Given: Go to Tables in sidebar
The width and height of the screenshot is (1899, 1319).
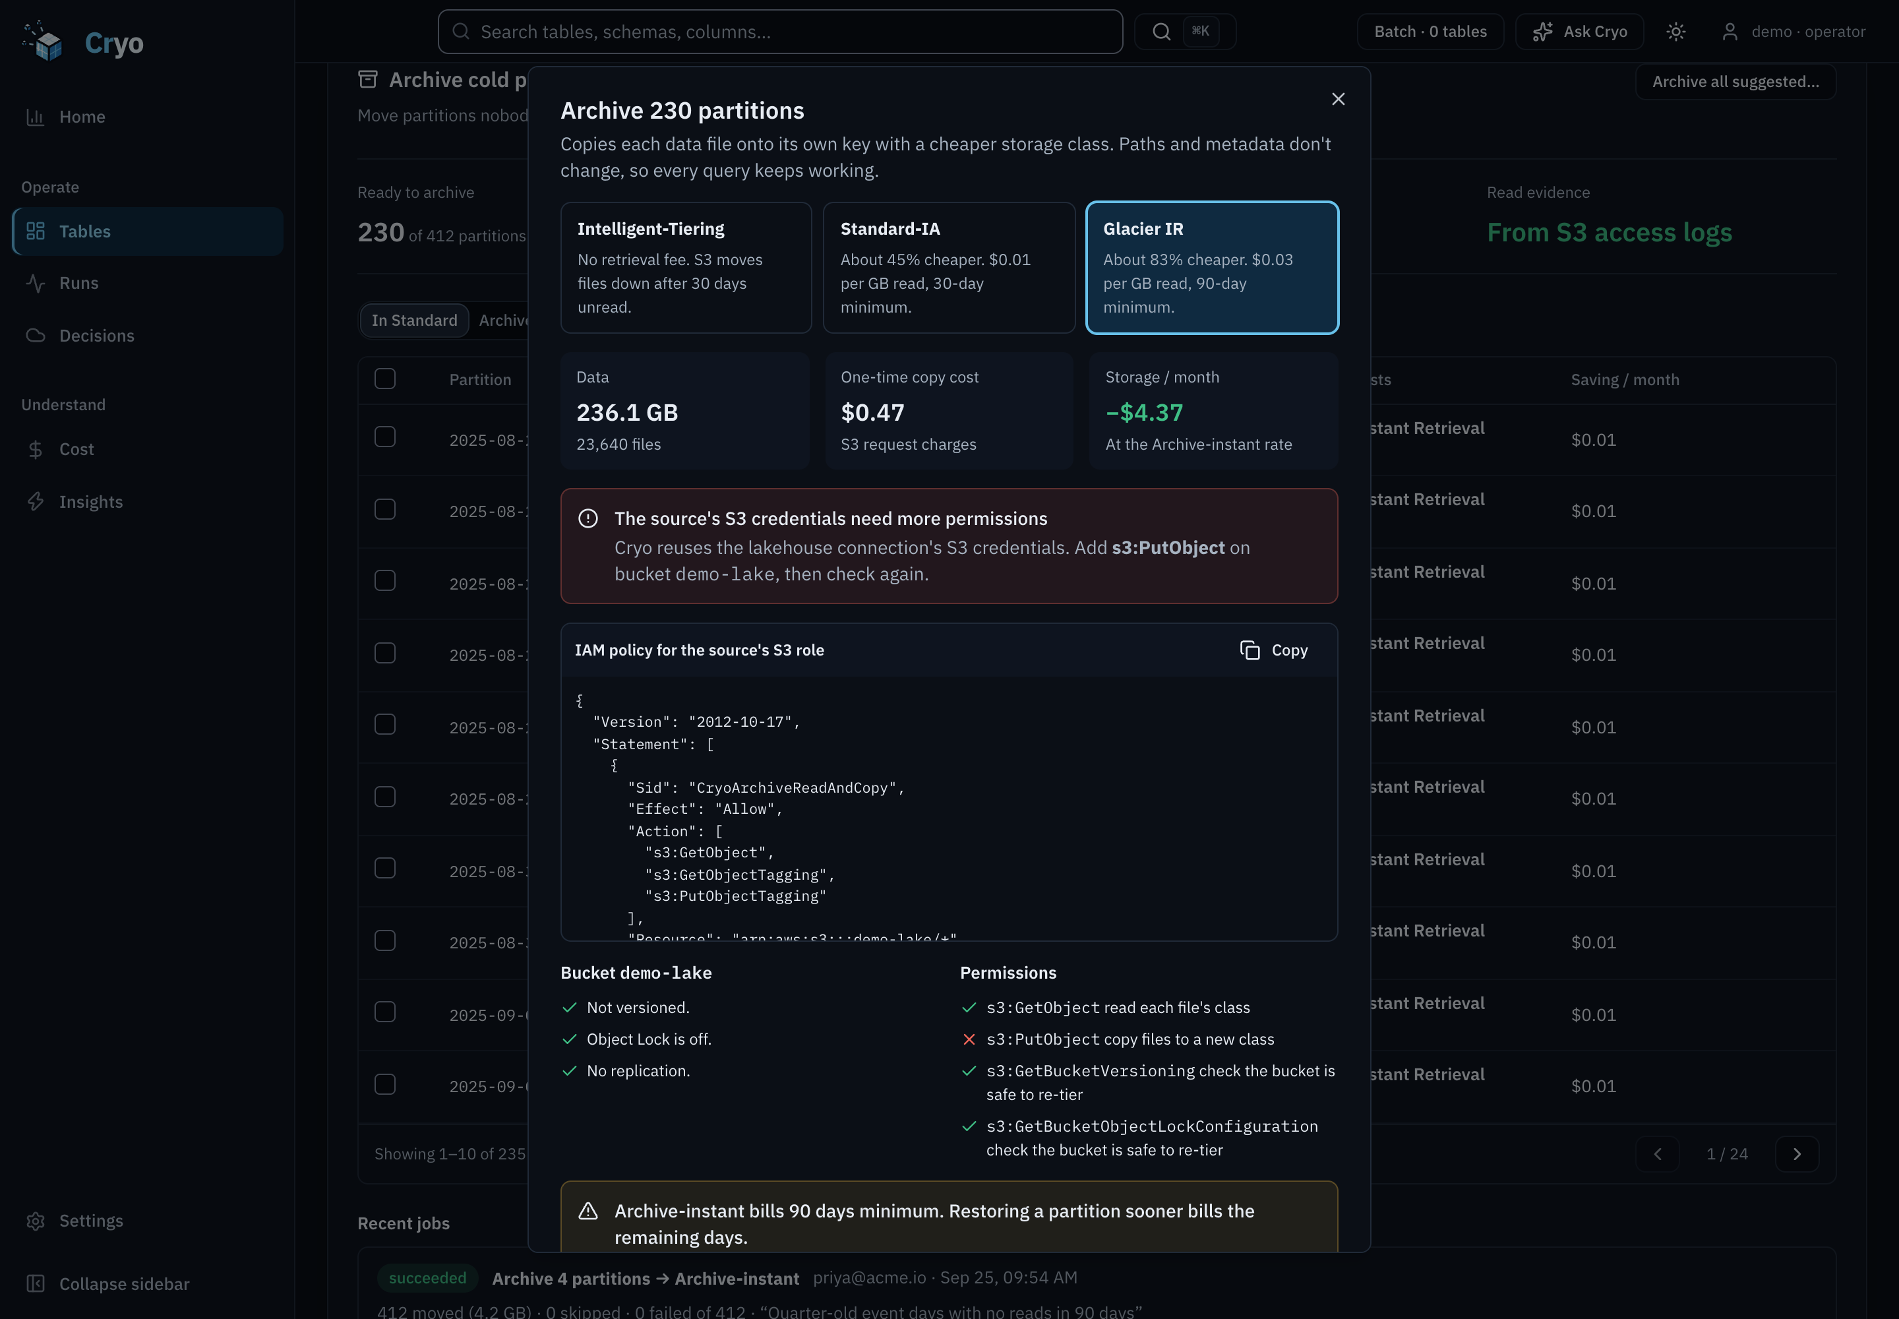Looking at the screenshot, I should pos(147,231).
